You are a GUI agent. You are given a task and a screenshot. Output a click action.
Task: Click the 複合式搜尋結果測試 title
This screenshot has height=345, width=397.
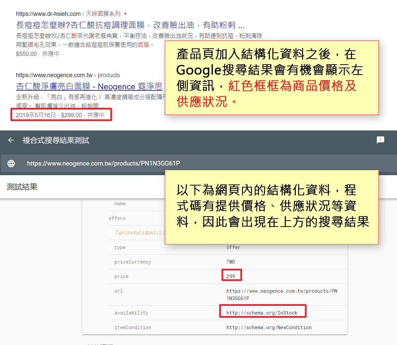56,140
